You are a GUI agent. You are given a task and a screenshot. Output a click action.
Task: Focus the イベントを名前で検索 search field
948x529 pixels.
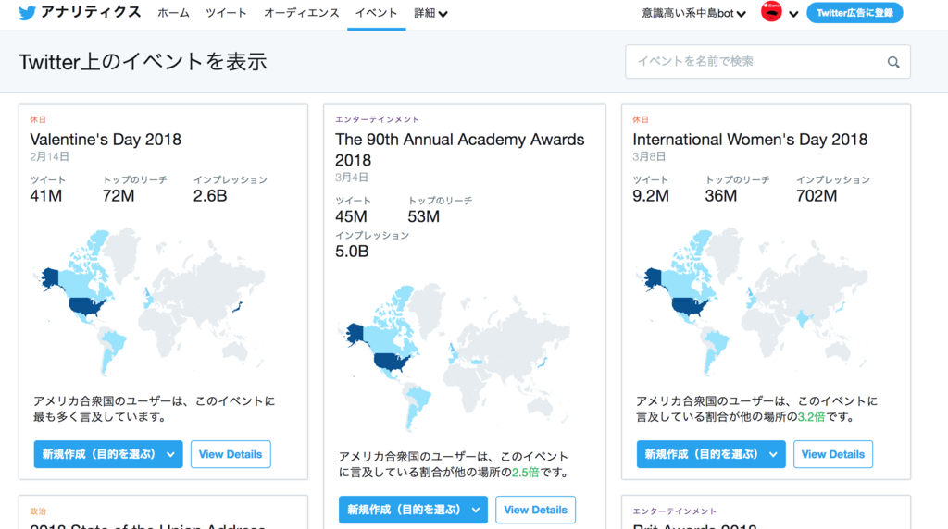[x=767, y=62]
